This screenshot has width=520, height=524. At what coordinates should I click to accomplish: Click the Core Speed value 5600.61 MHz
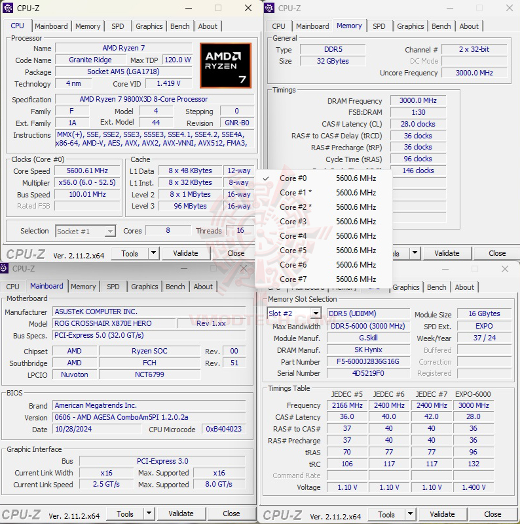point(87,171)
